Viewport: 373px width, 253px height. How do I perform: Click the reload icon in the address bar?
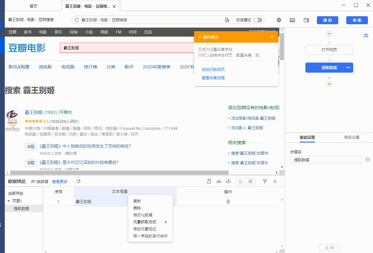pyautogui.click(x=77, y=20)
